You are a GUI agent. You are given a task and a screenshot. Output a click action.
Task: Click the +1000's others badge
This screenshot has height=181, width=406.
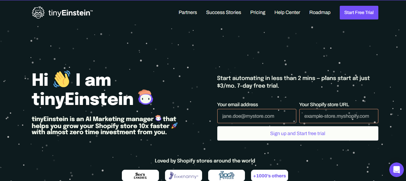[270, 176]
